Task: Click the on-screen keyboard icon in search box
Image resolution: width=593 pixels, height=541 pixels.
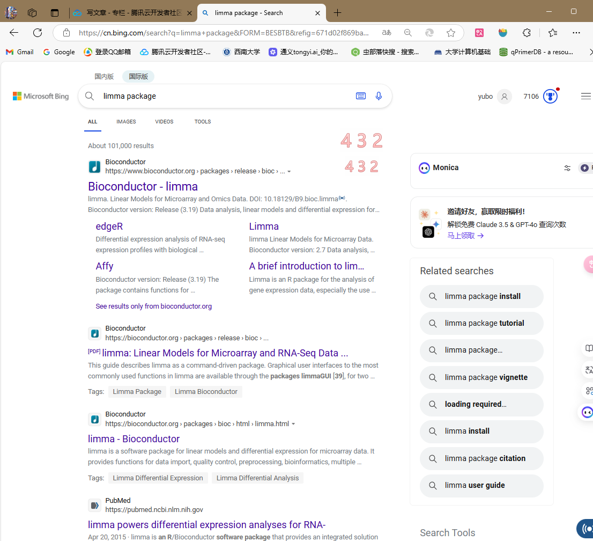Action: click(361, 96)
